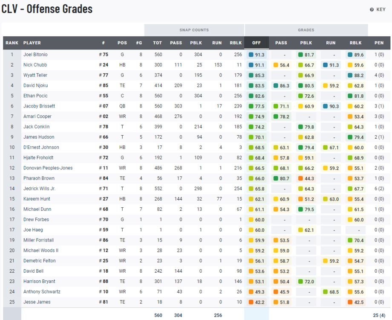
Task: Click the total penalties 25 (4)
Action: click(x=379, y=315)
